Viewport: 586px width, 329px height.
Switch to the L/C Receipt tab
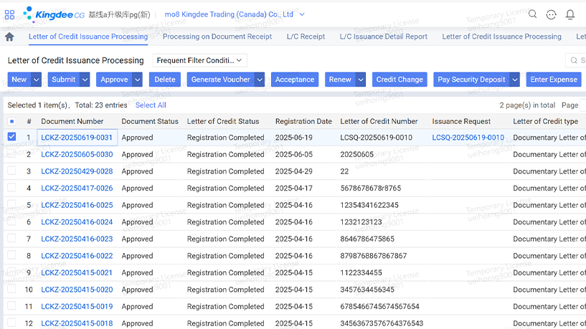pyautogui.click(x=306, y=37)
